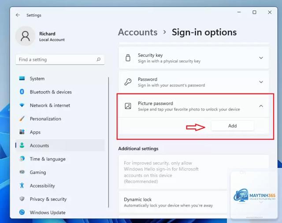This screenshot has height=223, width=282.
Task: Open Richard's user avatar
Action: point(25,36)
